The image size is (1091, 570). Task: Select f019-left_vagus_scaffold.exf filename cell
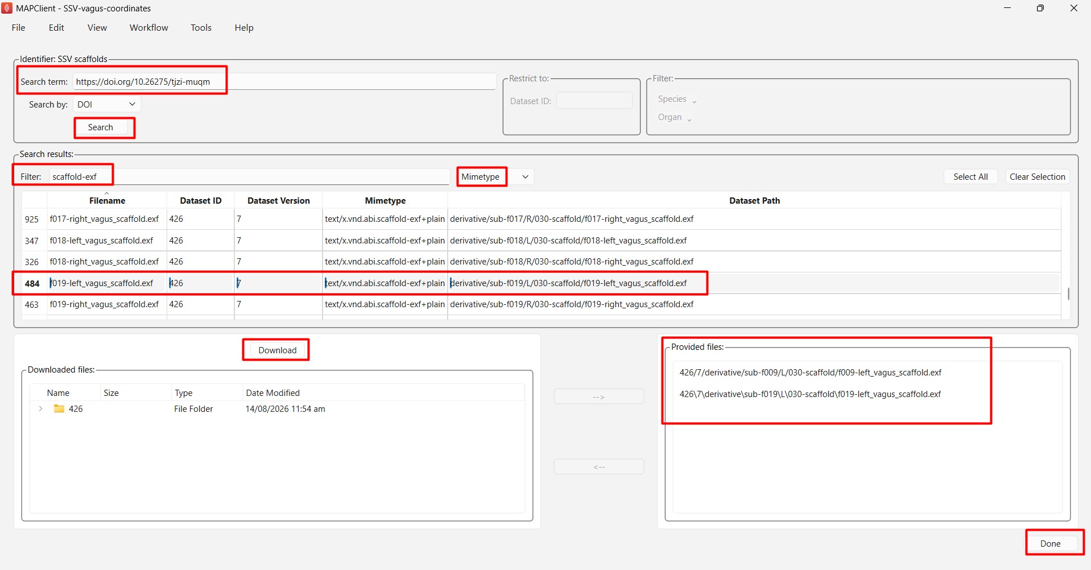pos(107,283)
